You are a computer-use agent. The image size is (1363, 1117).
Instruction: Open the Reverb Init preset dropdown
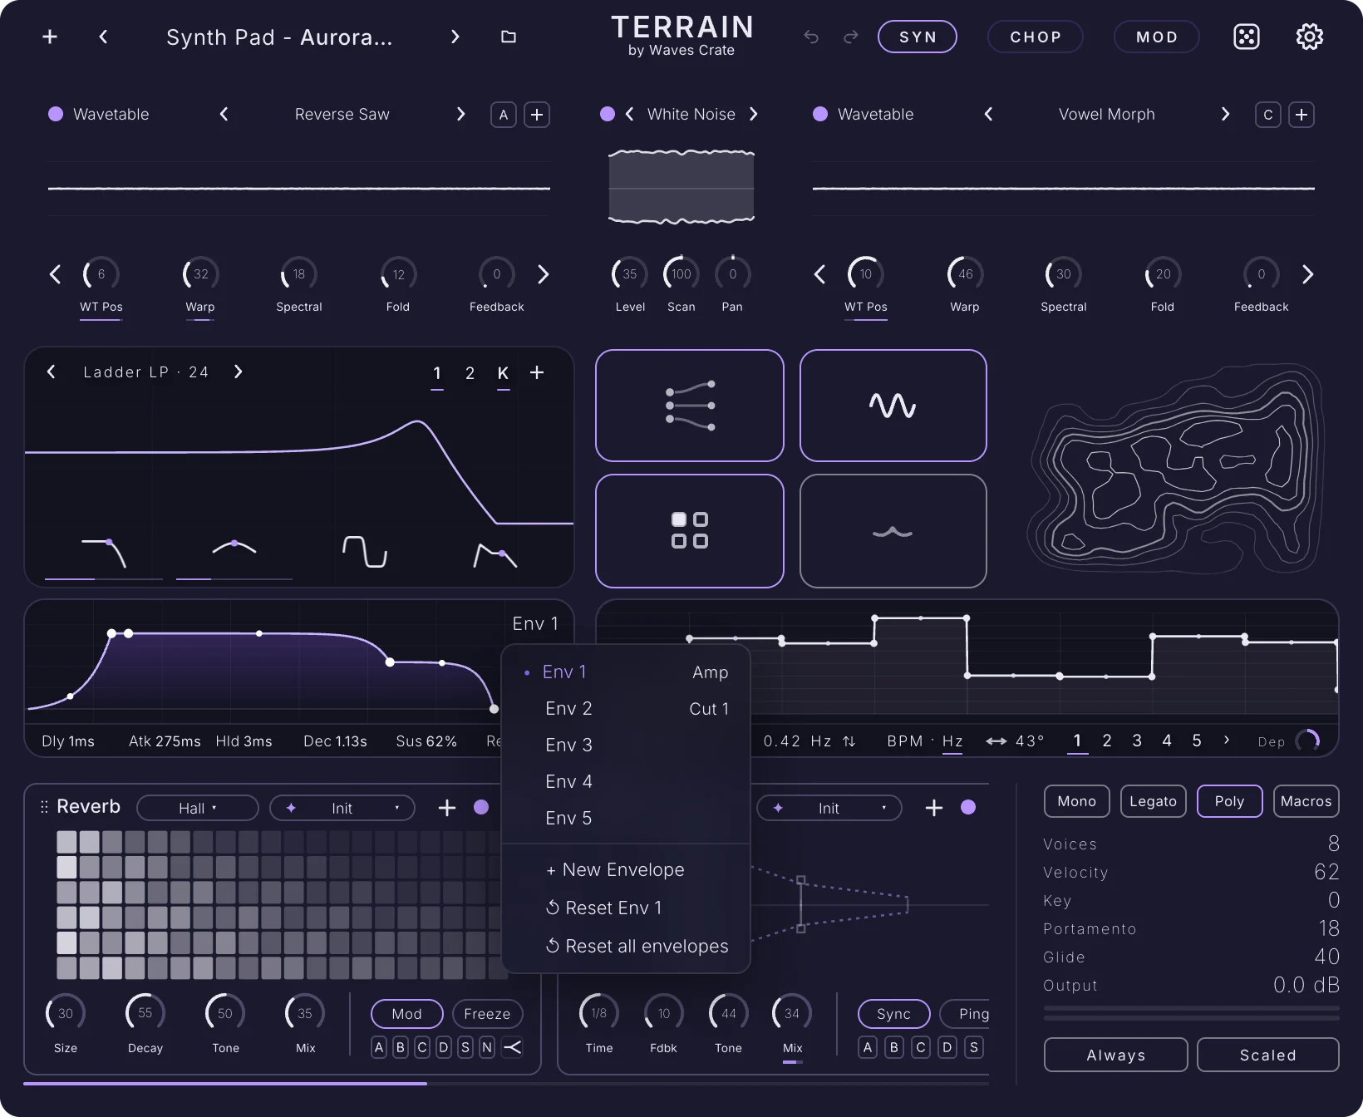[342, 808]
